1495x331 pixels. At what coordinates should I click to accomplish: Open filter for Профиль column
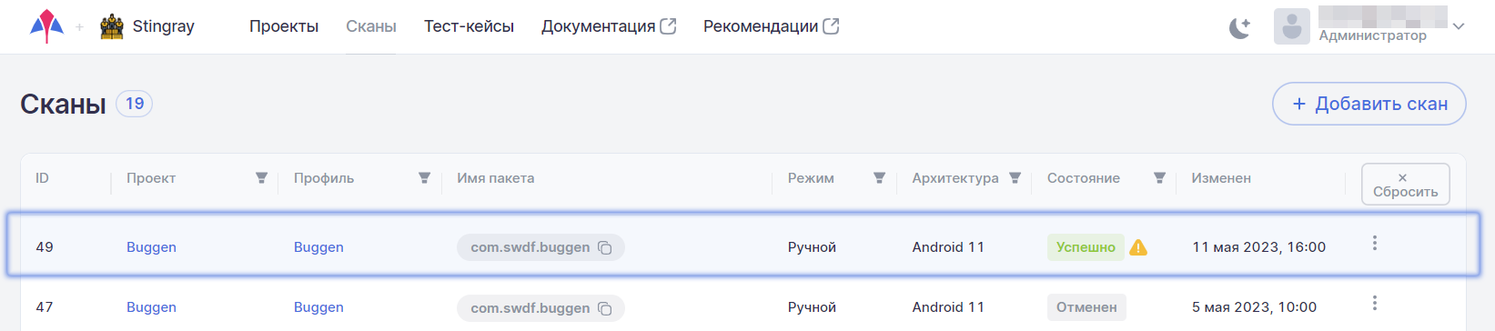424,178
